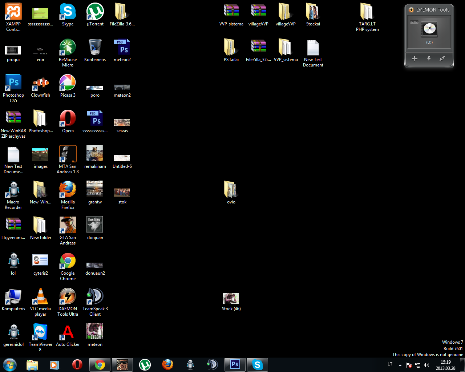Switch to GTA San Andreas taskbar button
Viewport: 465px width, 372px height.
pyautogui.click(x=122, y=365)
